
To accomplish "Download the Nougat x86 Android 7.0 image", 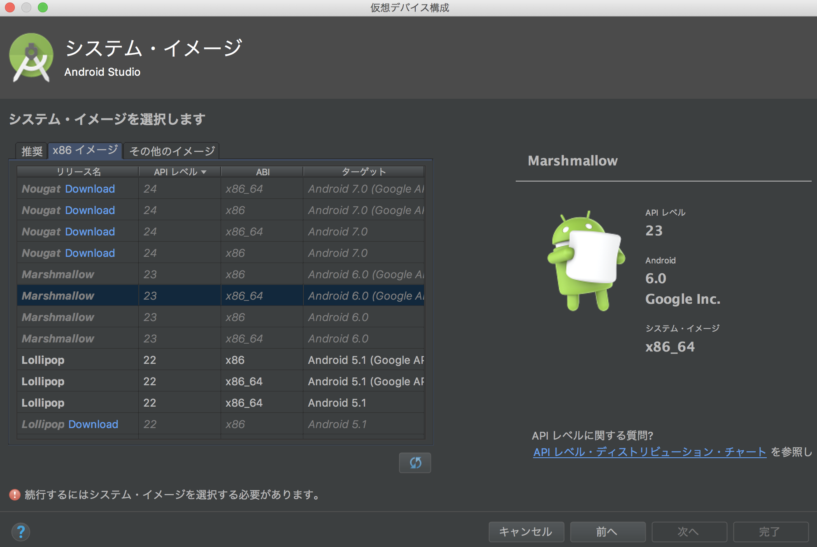I will pos(90,253).
